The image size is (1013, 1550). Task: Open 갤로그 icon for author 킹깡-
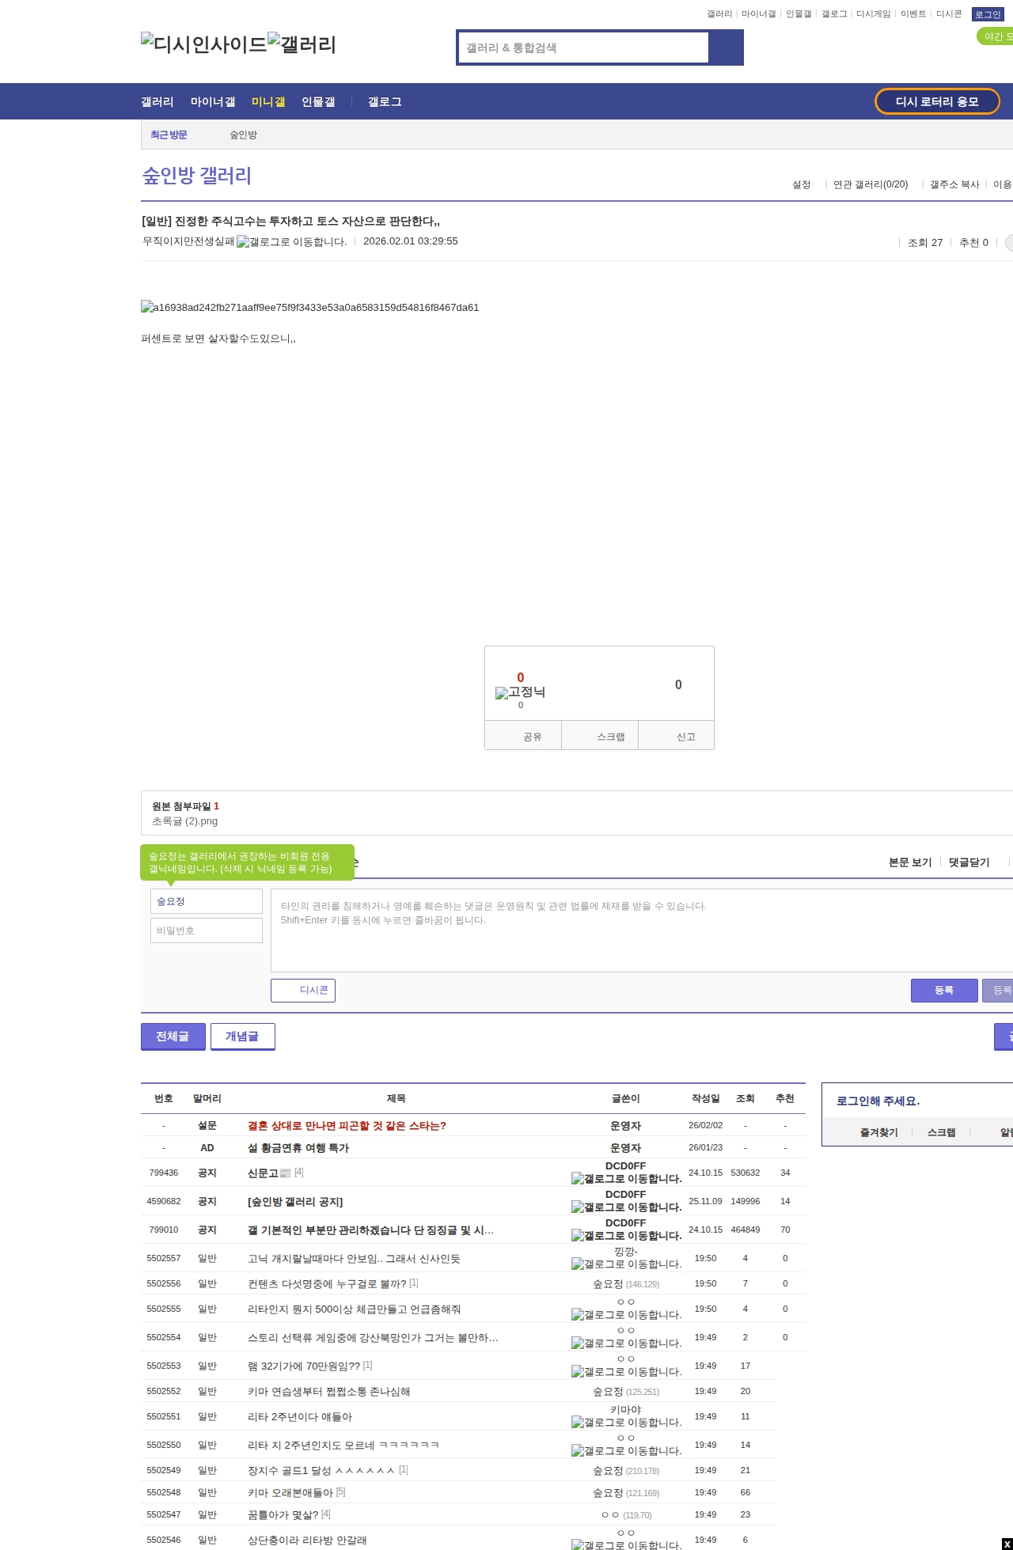(626, 1264)
